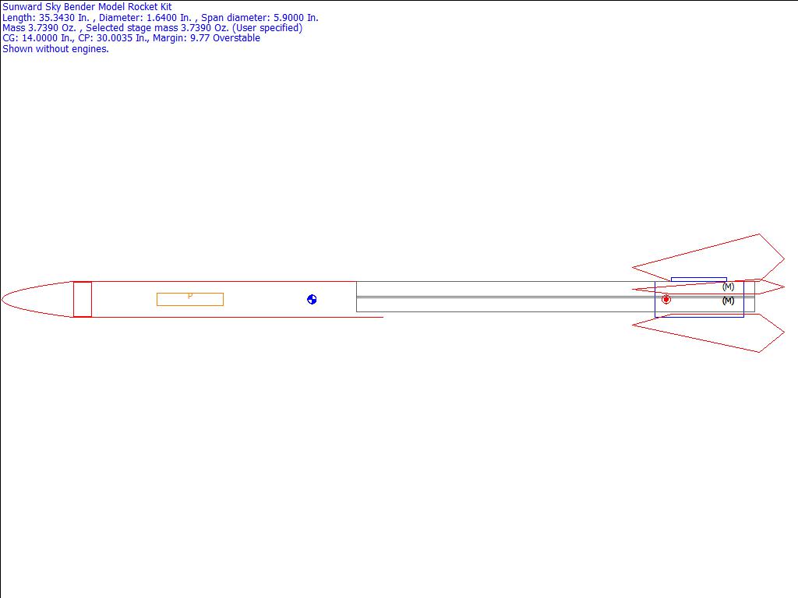Click the rocket title 'Sunward Sky Bender' text
This screenshot has height=598, width=798.
[x=87, y=7]
